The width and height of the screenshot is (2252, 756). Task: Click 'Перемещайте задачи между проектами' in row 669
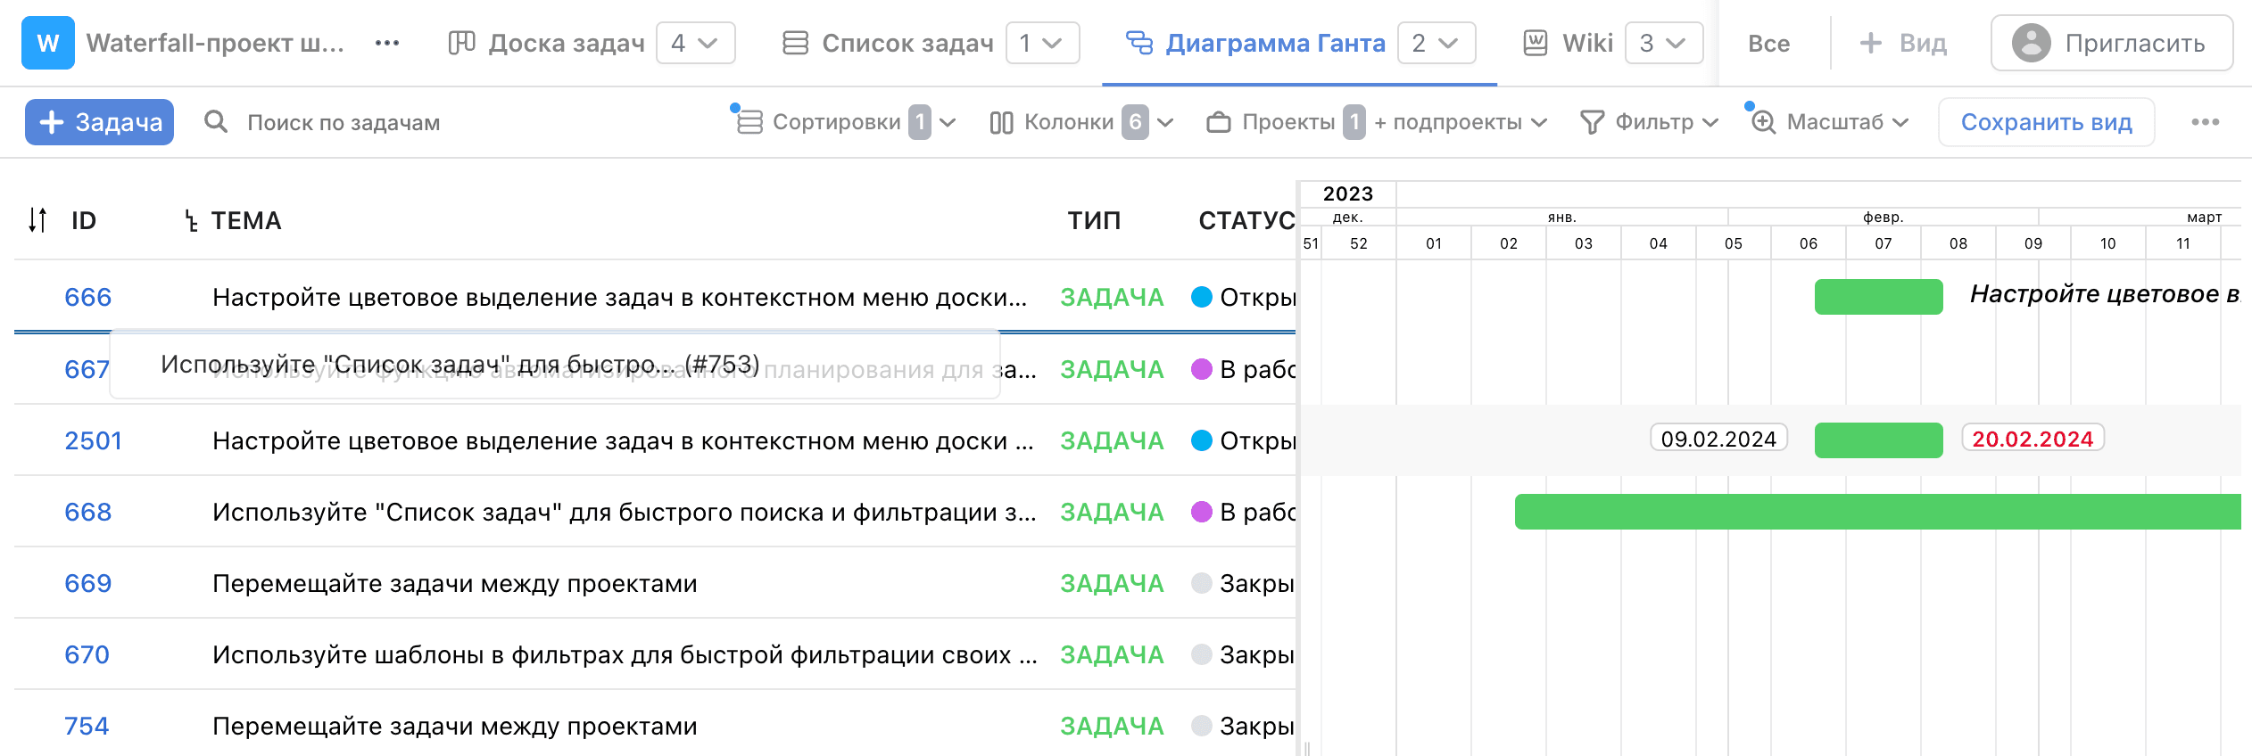455,583
